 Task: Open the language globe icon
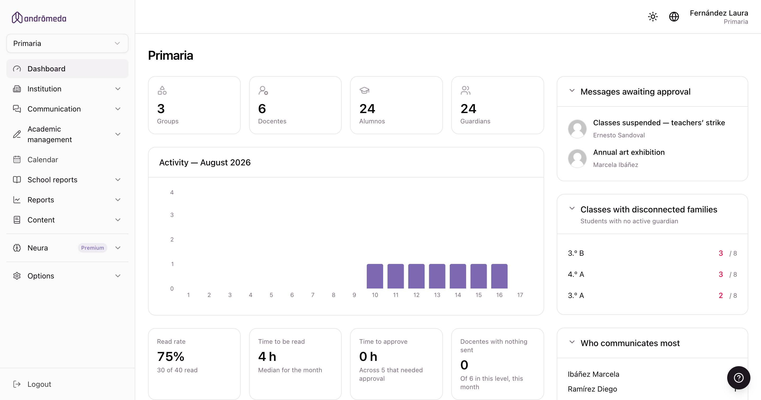tap(674, 17)
